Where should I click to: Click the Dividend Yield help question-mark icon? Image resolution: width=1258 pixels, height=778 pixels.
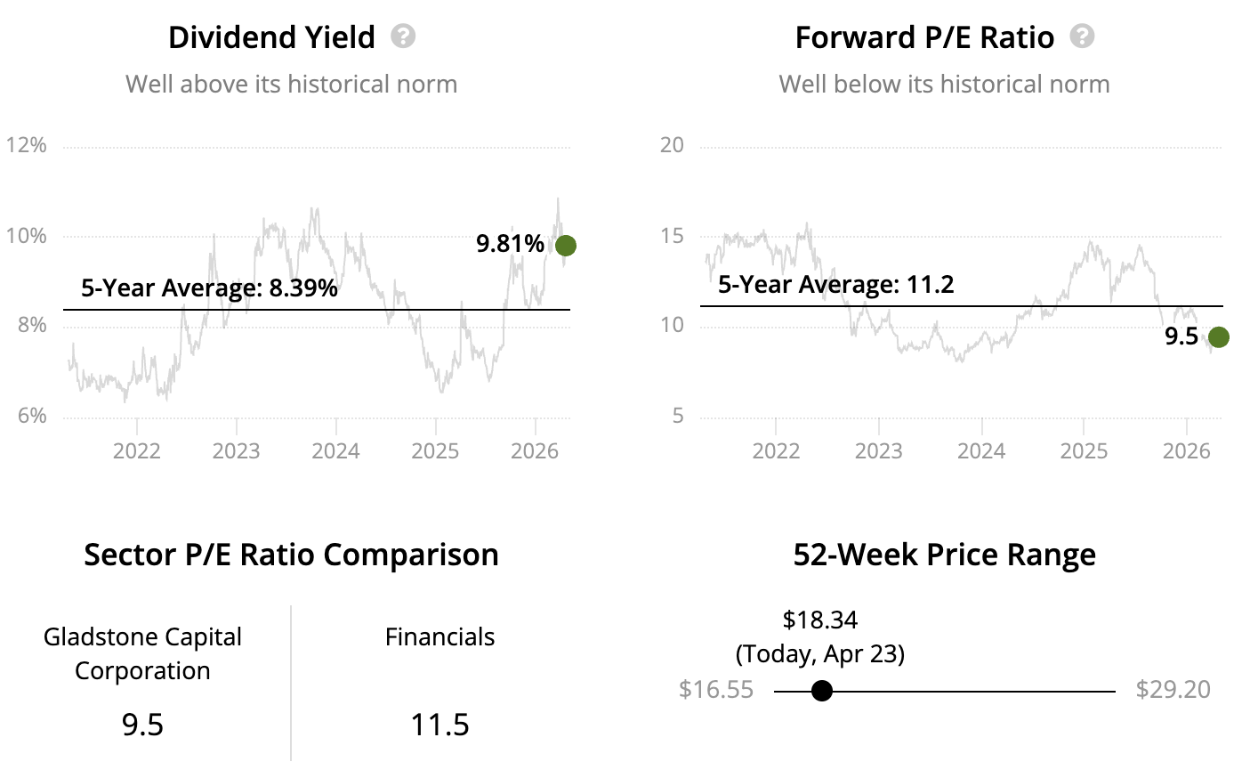tap(403, 36)
